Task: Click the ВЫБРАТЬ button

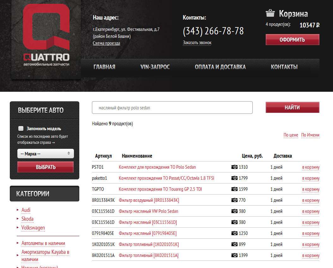Action: (46, 167)
